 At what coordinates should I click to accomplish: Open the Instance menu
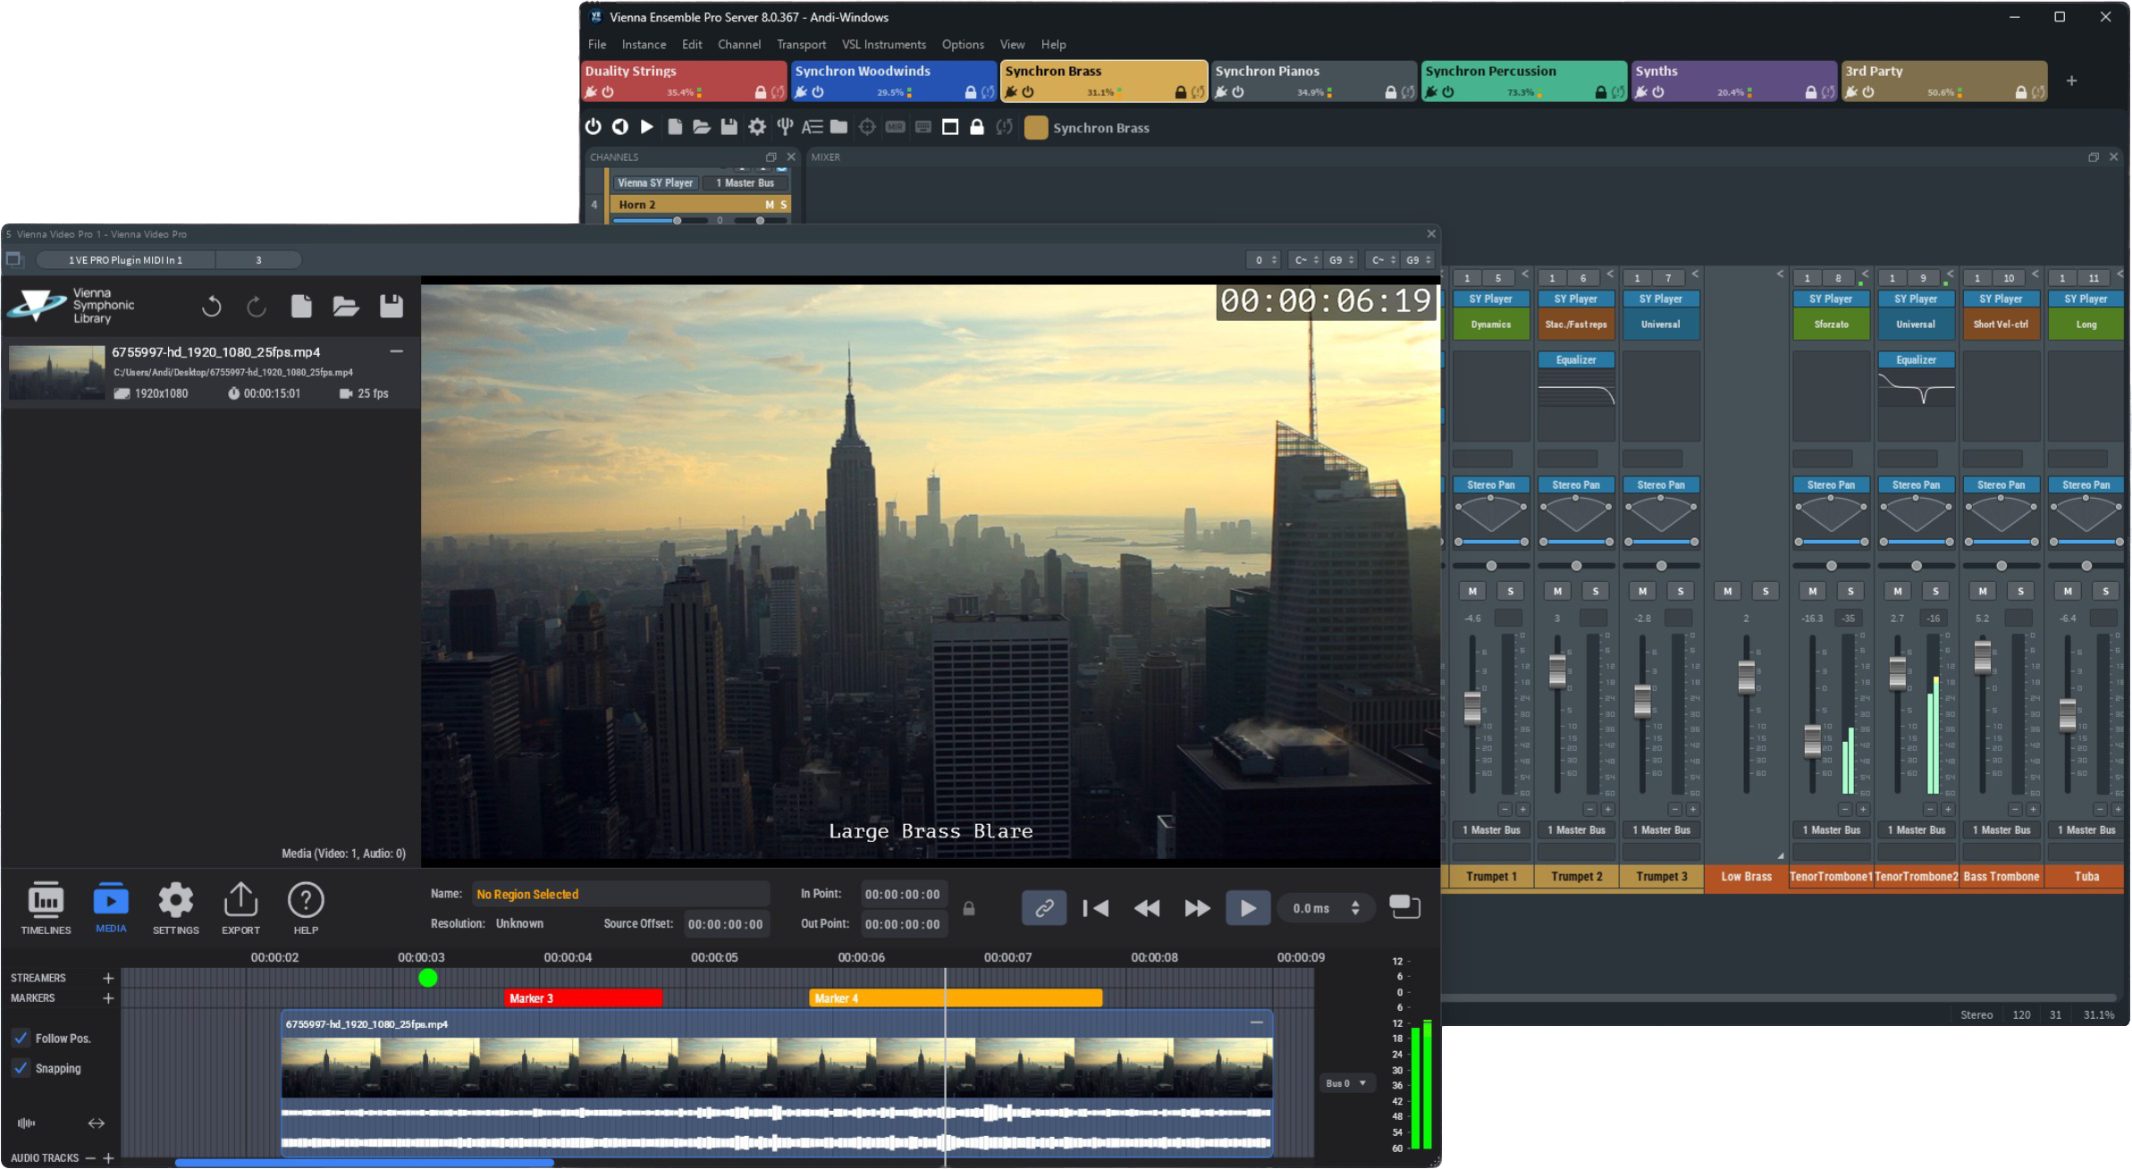[644, 44]
